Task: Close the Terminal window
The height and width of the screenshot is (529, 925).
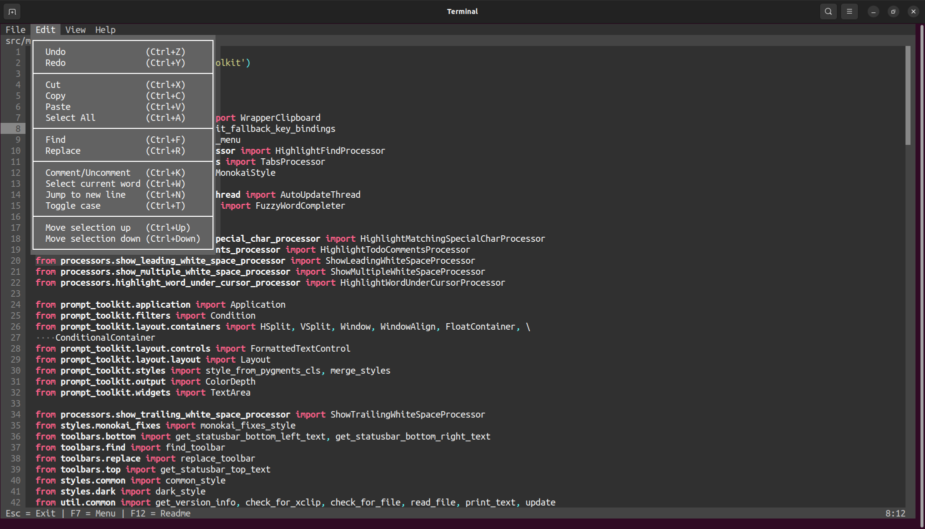Action: 913,11
